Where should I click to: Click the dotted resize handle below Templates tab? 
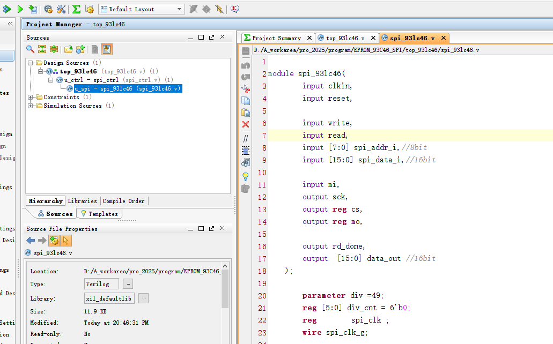tap(127, 221)
